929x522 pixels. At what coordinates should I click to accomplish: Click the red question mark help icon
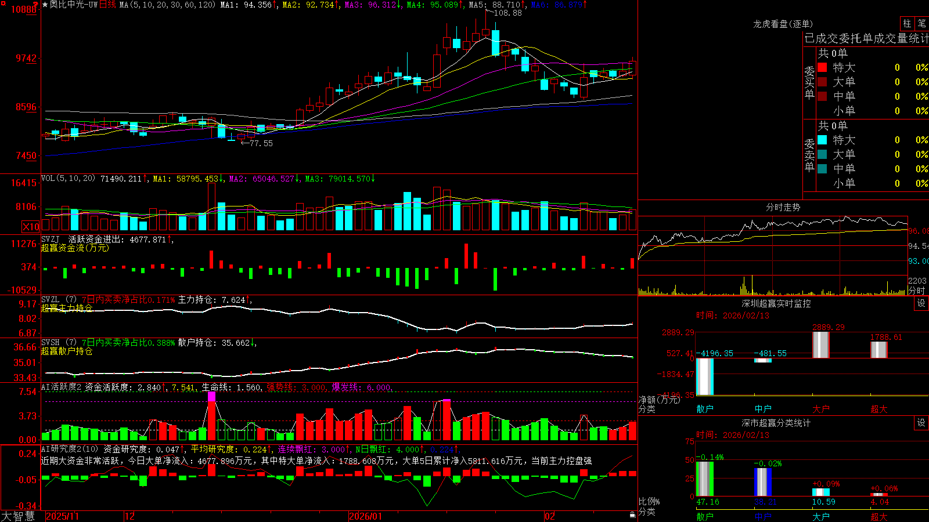tap(37, 5)
